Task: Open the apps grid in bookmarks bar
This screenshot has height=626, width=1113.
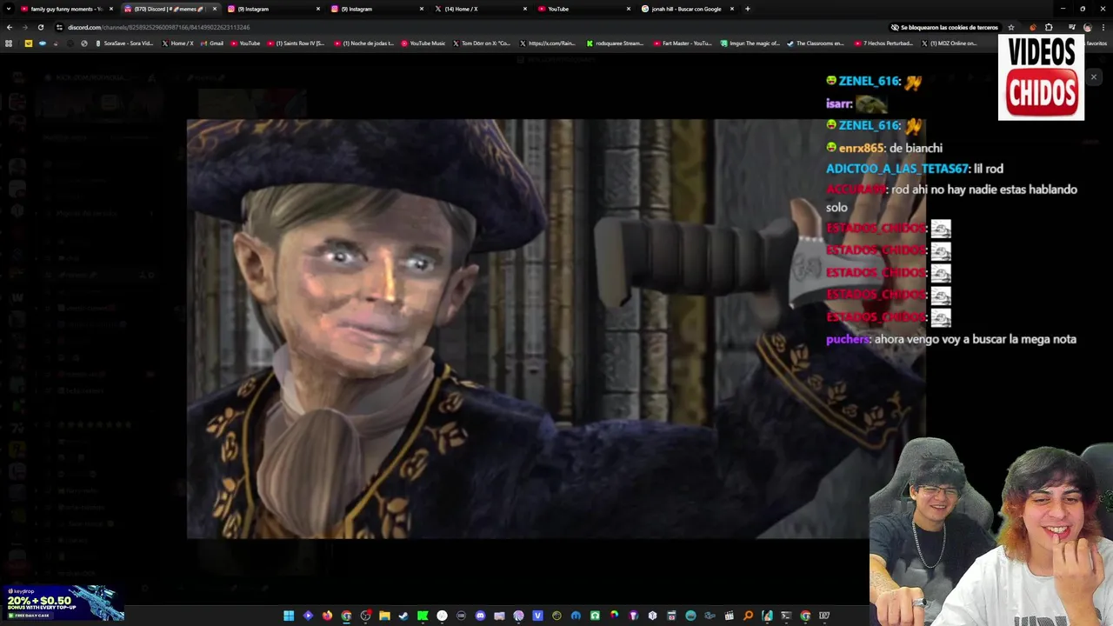Action: [x=9, y=43]
